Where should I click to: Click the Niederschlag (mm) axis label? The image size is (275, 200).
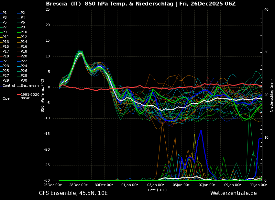point(272,95)
